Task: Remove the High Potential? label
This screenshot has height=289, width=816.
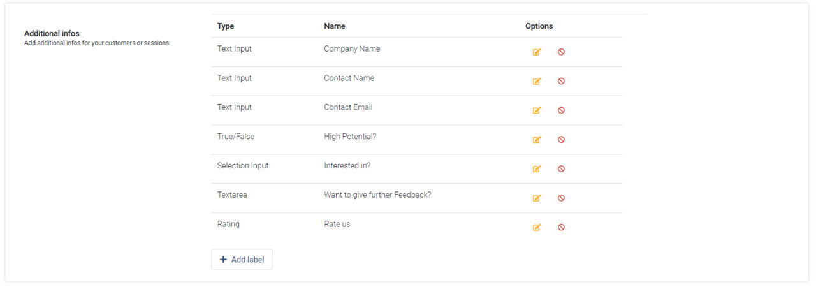Action: click(561, 140)
